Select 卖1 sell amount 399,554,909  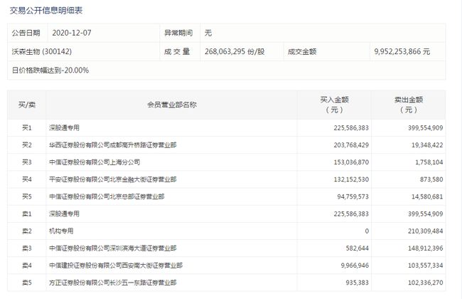pos(426,214)
